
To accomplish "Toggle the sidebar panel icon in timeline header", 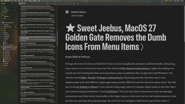I will click(47, 4).
